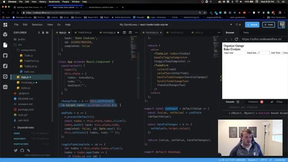The height and width of the screenshot is (162, 288).
Task: Split the left editor pane
Action: coord(124,32)
